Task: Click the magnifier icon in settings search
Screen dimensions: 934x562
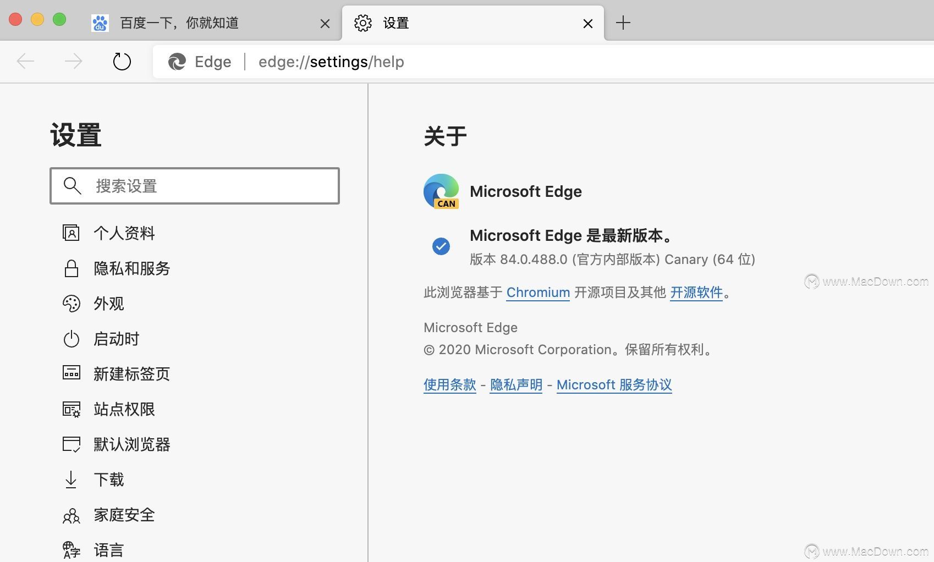Action: coord(72,186)
